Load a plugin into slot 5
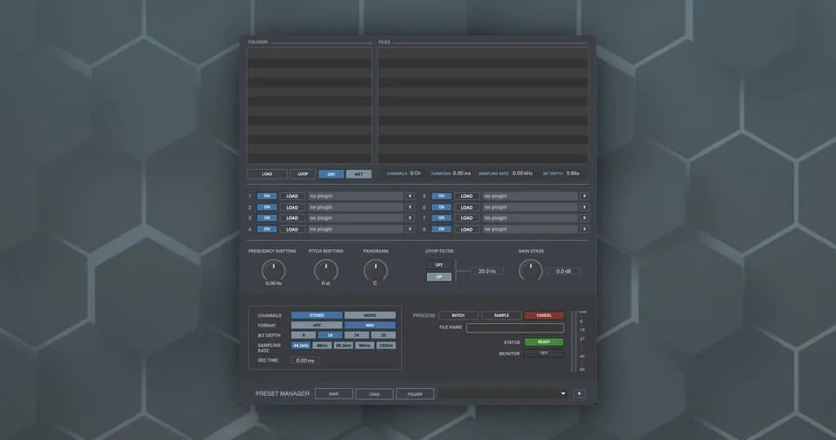This screenshot has height=440, width=836. (x=466, y=195)
